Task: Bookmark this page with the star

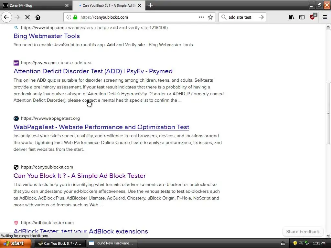Action: tap(210, 17)
